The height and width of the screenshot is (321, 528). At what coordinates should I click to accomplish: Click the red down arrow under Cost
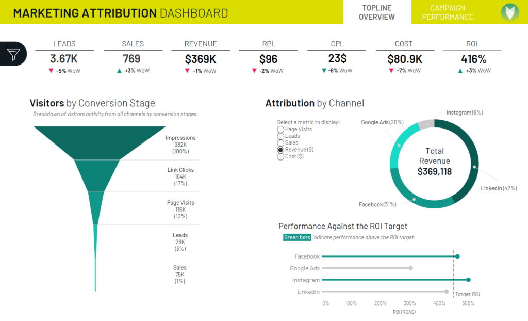pyautogui.click(x=391, y=71)
